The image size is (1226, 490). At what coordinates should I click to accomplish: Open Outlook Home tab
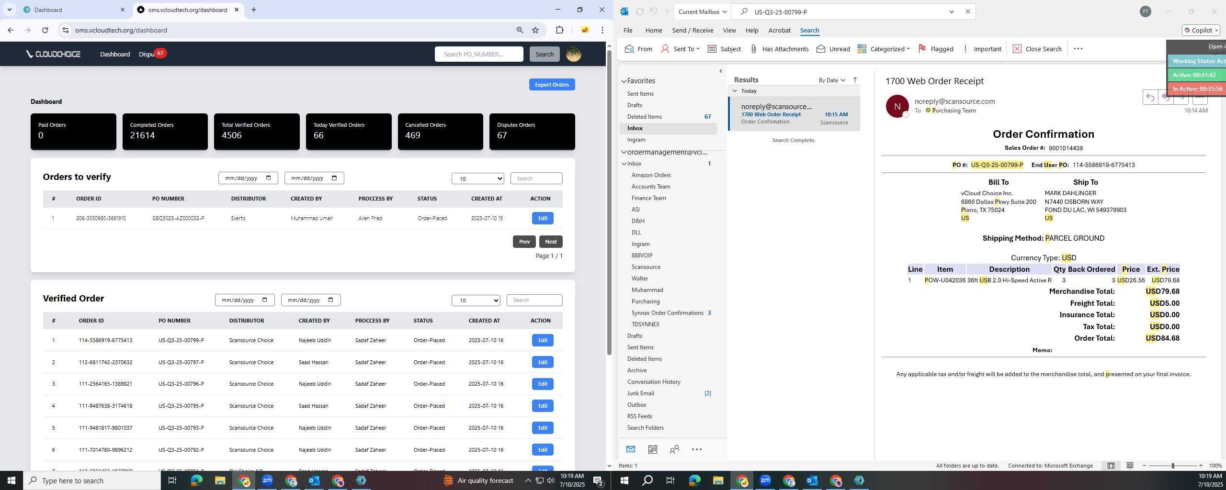click(654, 30)
